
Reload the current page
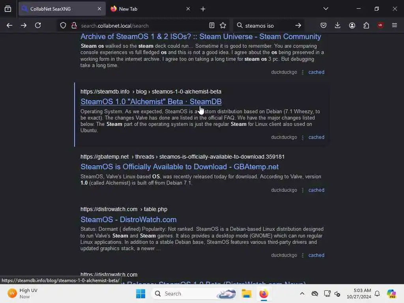(38, 25)
